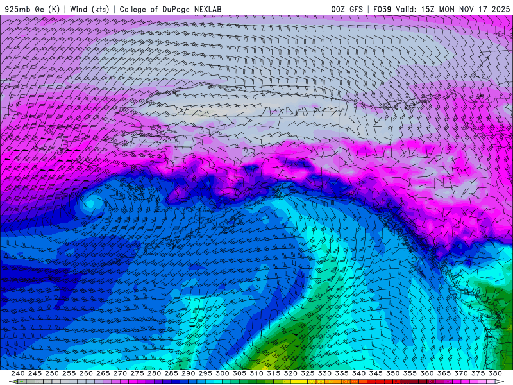Click the cyan cyclone center swirl on map
The width and height of the screenshot is (513, 385).
pyautogui.click(x=90, y=203)
